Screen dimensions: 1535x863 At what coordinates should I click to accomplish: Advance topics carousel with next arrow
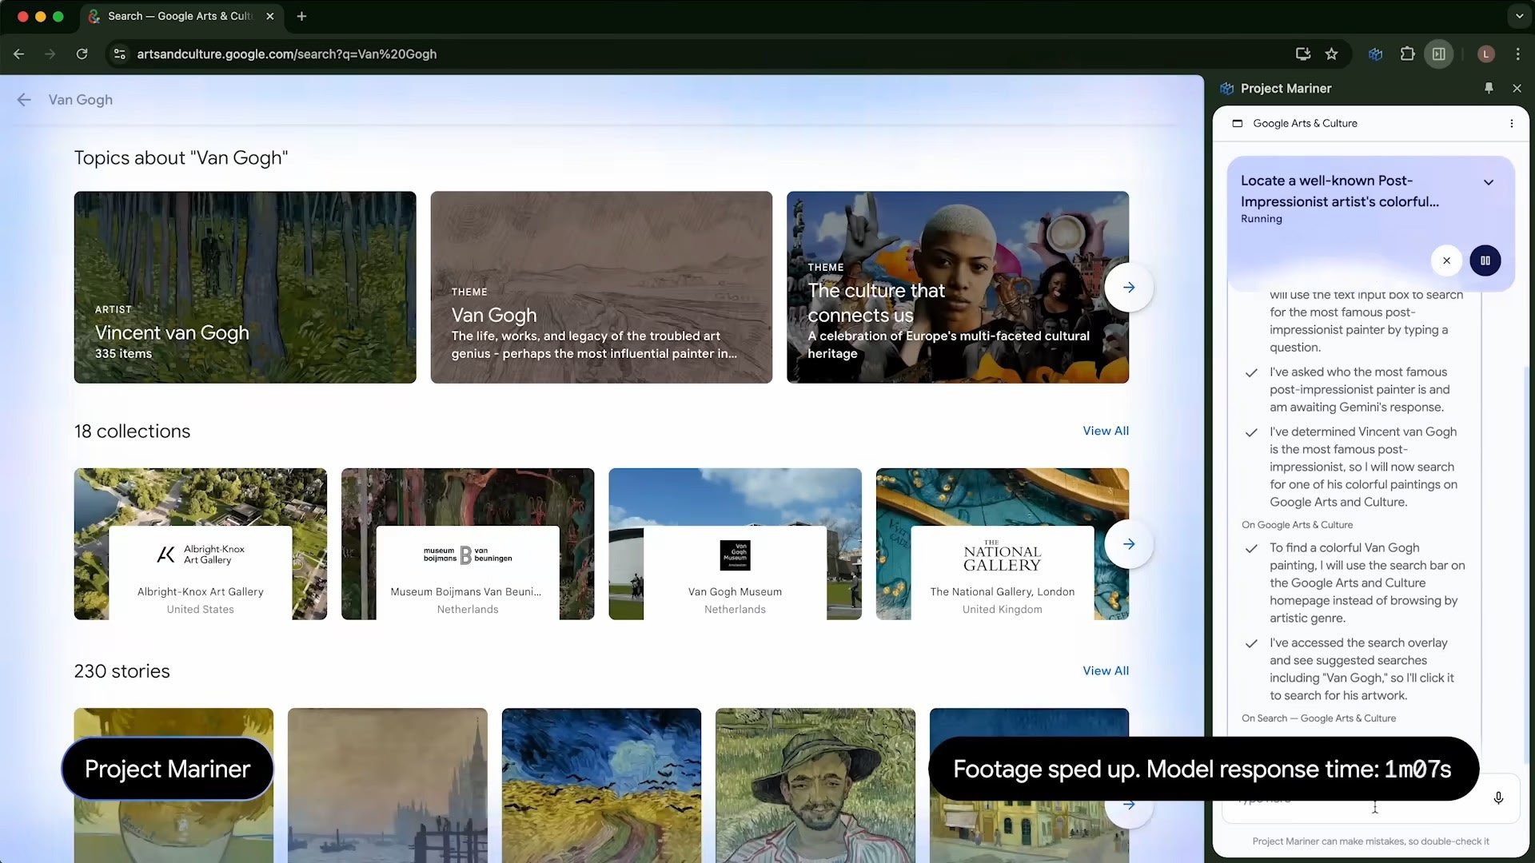(1128, 288)
